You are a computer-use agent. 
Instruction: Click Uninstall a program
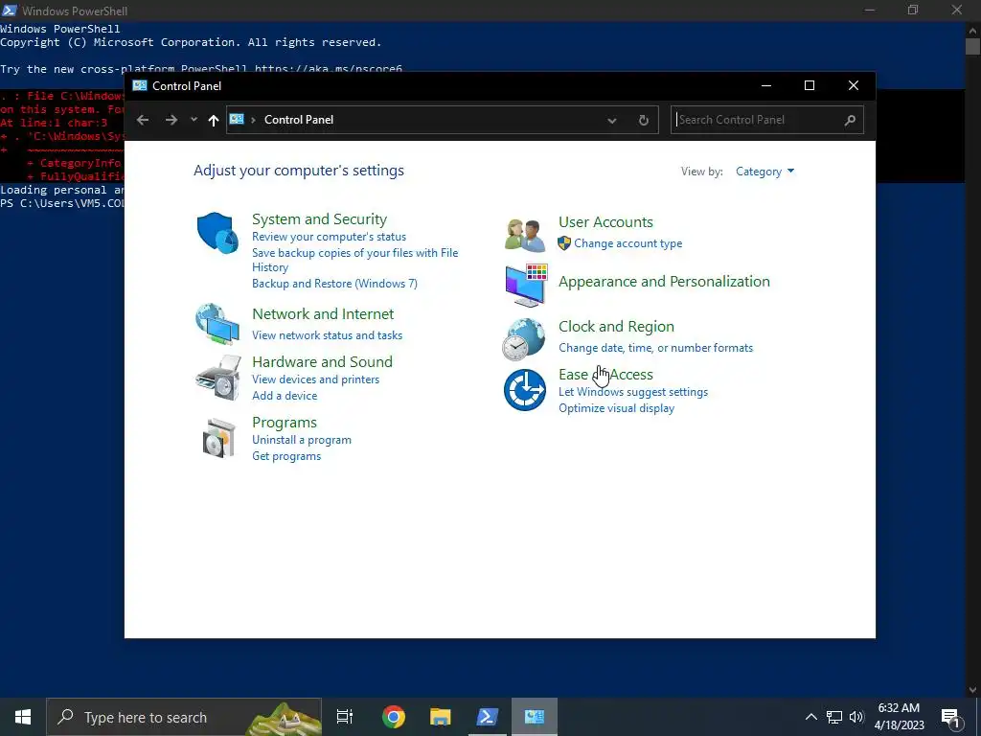(x=302, y=440)
